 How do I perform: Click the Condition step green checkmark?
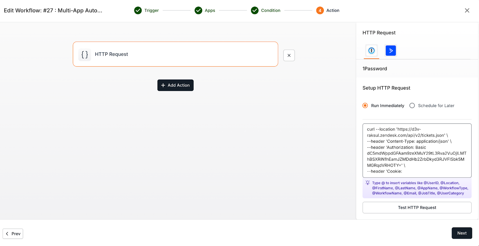255,10
